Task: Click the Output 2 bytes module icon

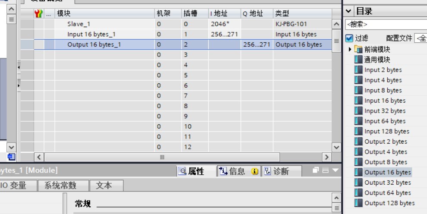Action: [358, 142]
